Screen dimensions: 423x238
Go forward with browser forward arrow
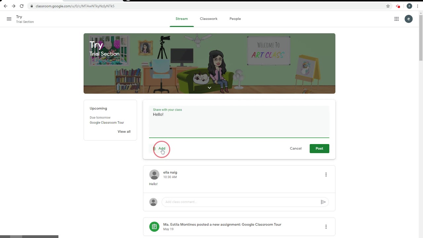point(14,6)
